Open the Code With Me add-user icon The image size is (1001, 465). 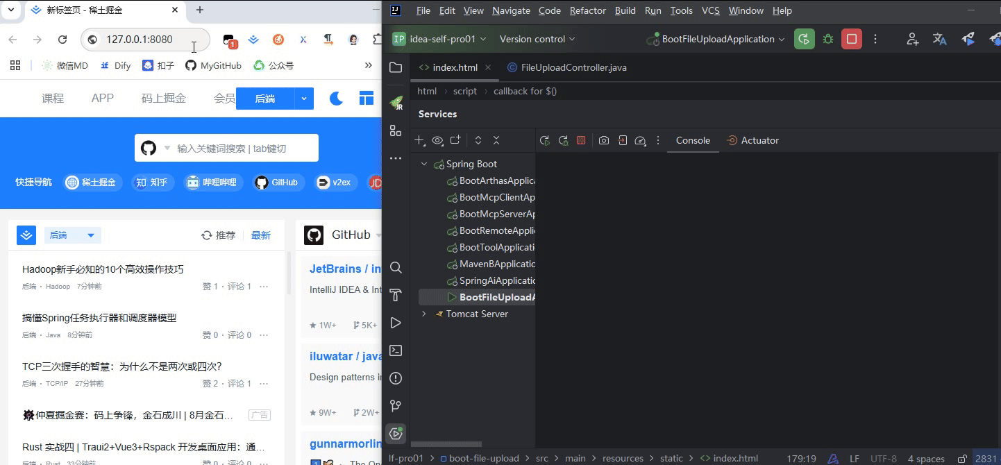coord(913,39)
